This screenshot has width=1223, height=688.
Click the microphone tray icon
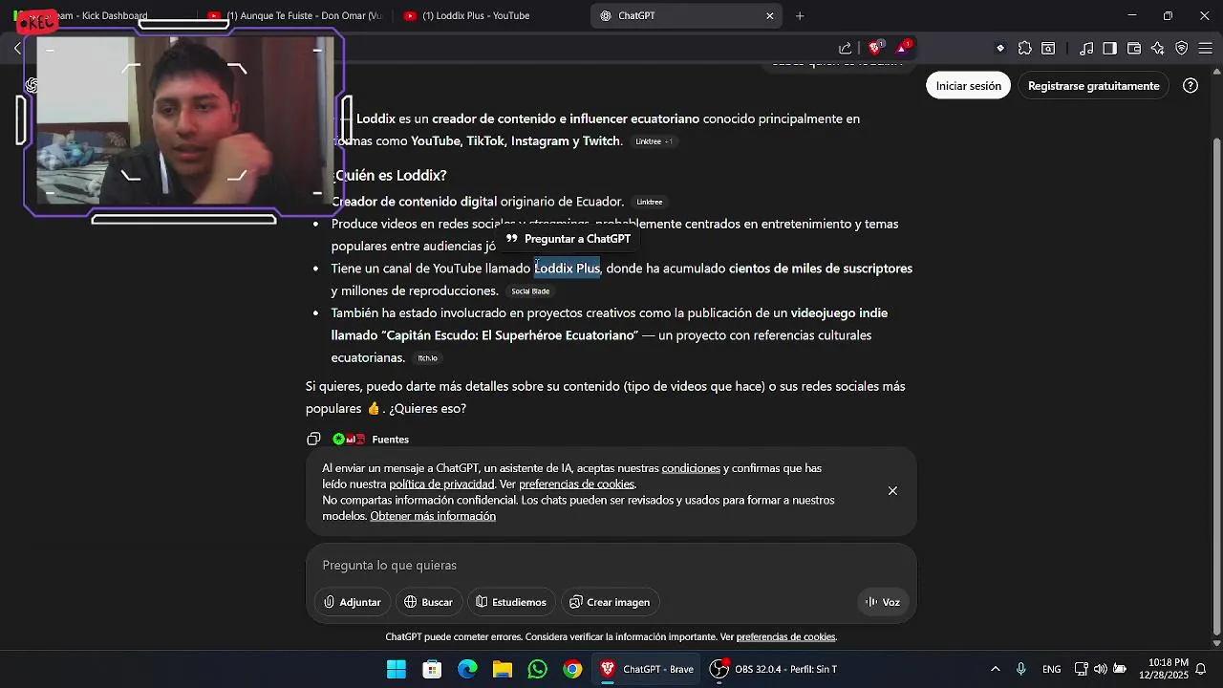click(x=1021, y=669)
